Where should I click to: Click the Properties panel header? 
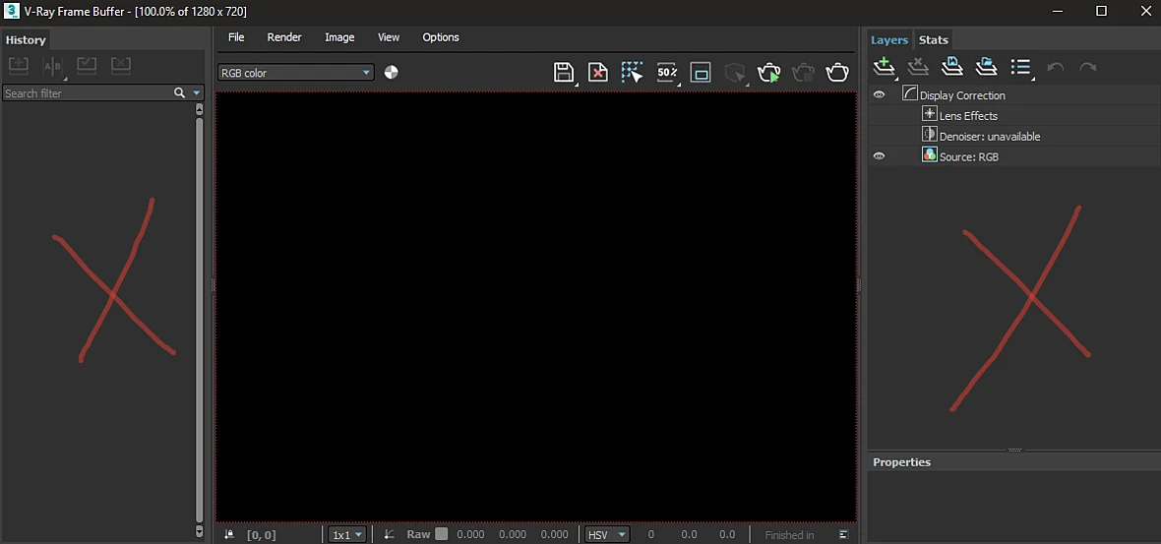coord(1014,461)
